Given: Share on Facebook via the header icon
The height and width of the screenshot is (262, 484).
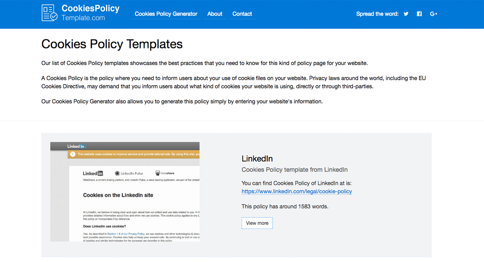Looking at the screenshot, I should pyautogui.click(x=419, y=14).
